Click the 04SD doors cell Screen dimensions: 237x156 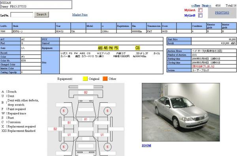pos(169,31)
